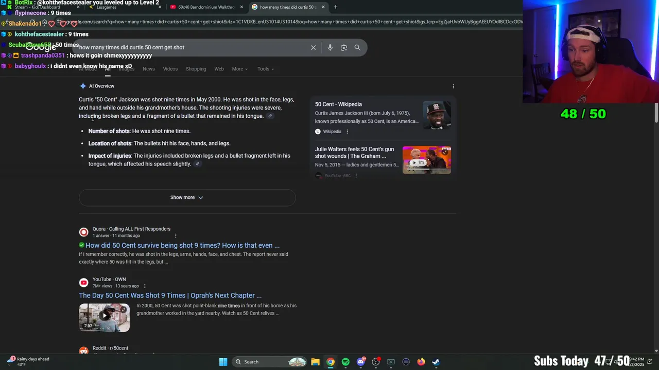Click the 'AI Overview' heading

pyautogui.click(x=101, y=86)
